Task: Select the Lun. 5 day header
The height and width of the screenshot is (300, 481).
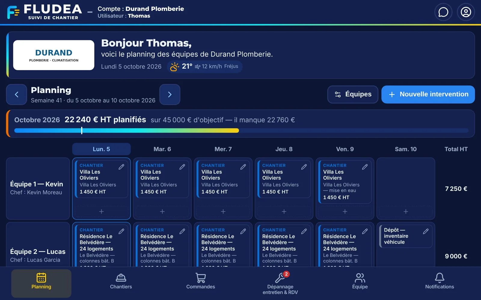Action: pos(101,149)
